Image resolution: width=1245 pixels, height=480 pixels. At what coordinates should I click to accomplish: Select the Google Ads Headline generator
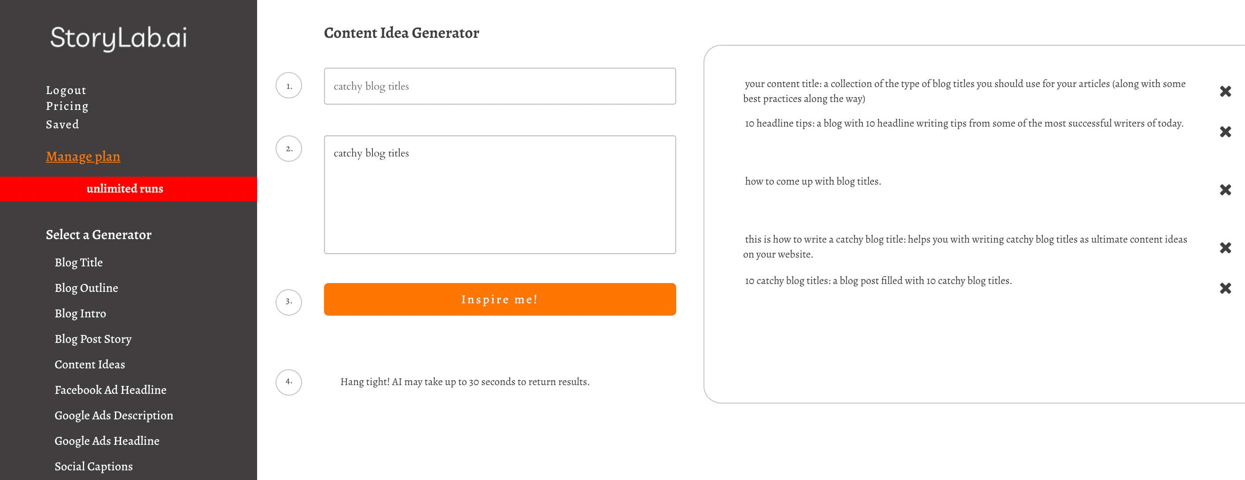pyautogui.click(x=107, y=440)
